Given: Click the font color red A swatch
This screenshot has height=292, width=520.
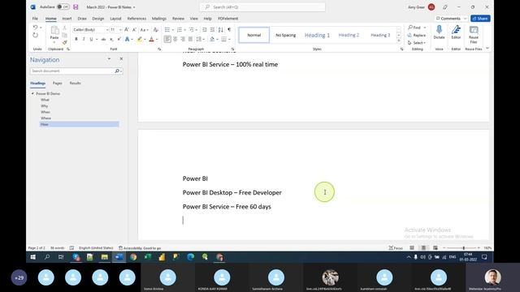Looking at the screenshot, I should [x=152, y=40].
